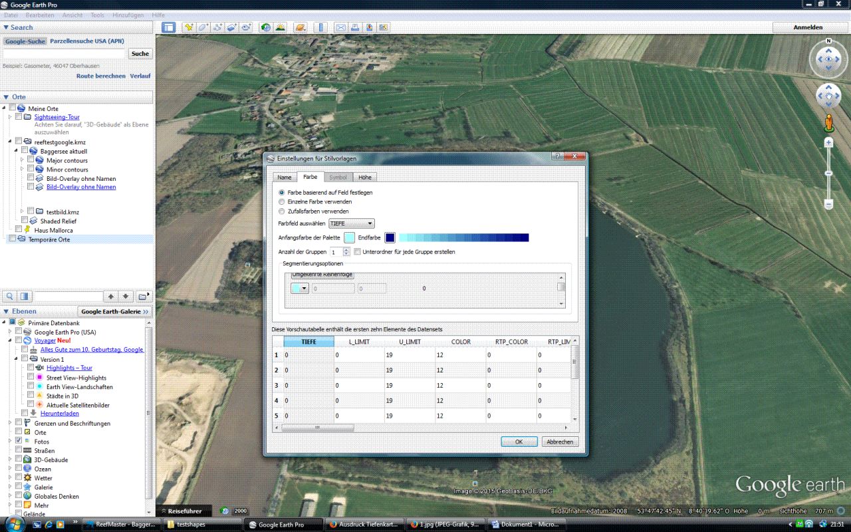This screenshot has width=851, height=532.
Task: Select 'Einzelne Farbe verwenden' radio option
Action: point(282,201)
